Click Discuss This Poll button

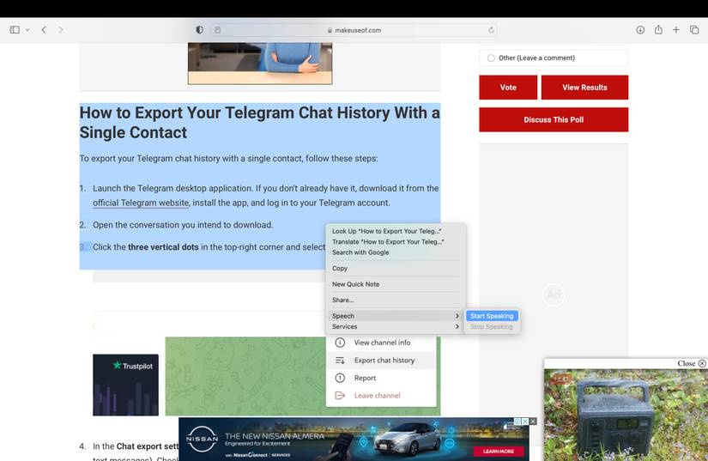(554, 119)
